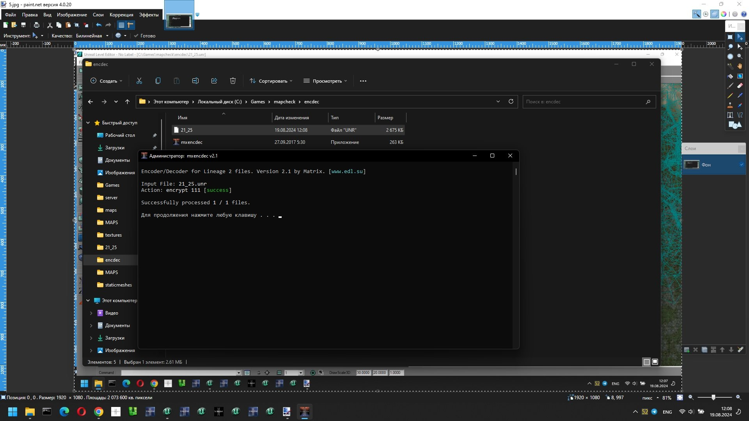The height and width of the screenshot is (421, 749).
Task: Open the sampling mode dropdown next to the Качество dropdown
Action: pyautogui.click(x=121, y=35)
